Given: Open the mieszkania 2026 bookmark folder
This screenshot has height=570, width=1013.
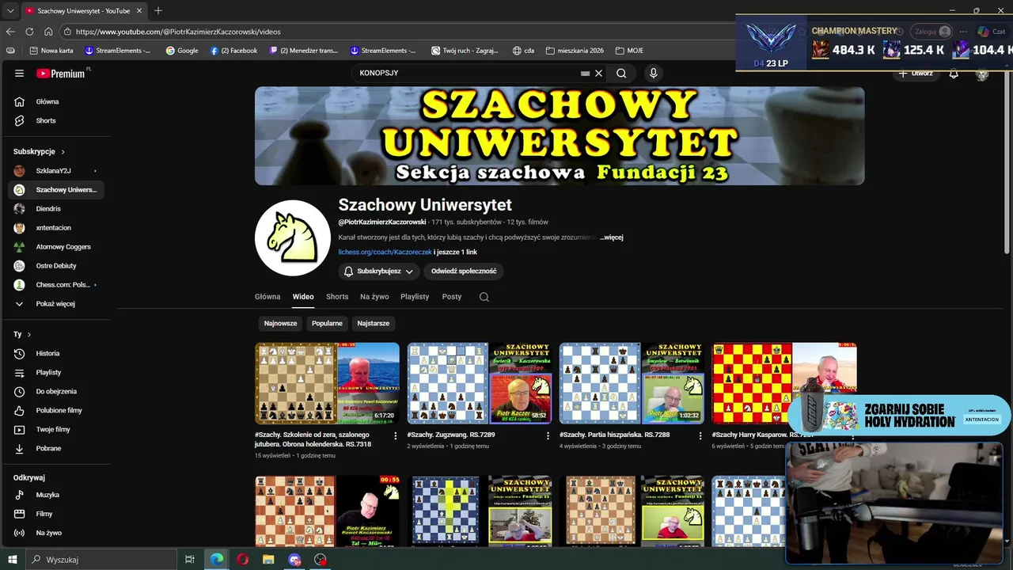Looking at the screenshot, I should [x=575, y=51].
